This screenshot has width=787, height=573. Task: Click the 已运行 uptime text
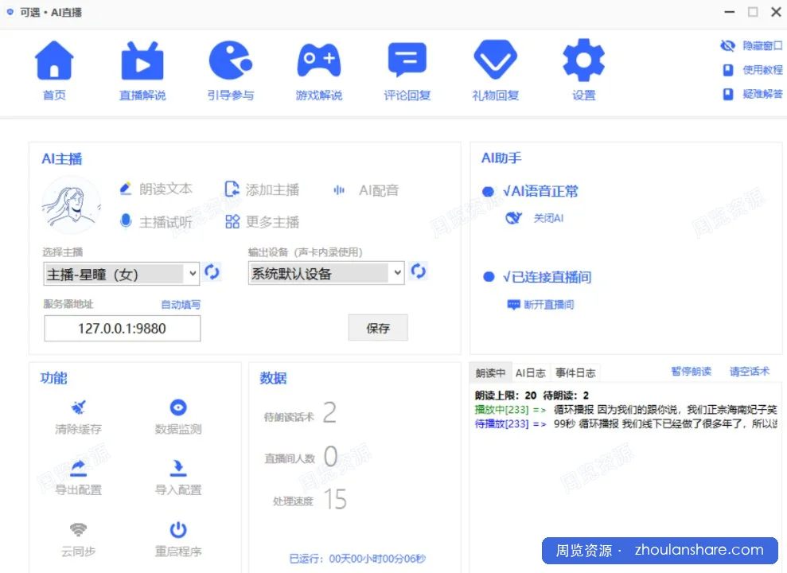coord(357,559)
